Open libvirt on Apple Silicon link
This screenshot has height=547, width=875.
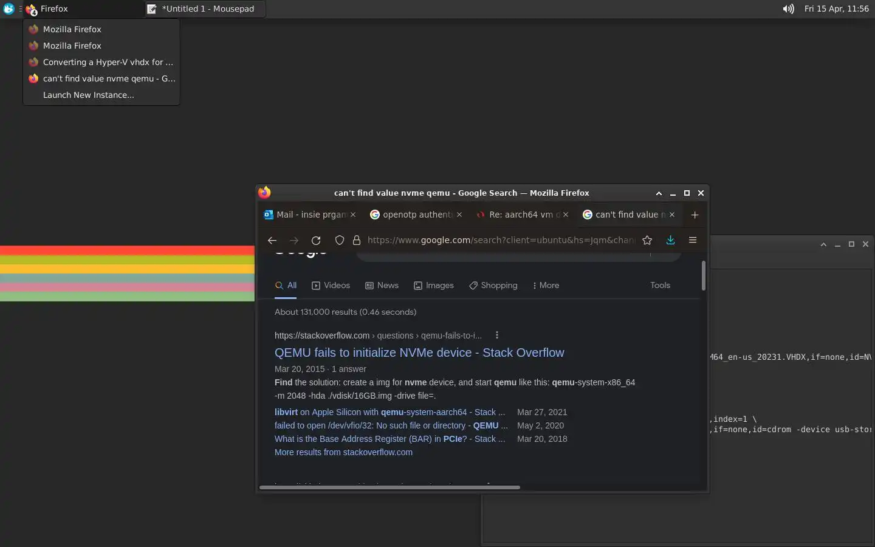(389, 412)
